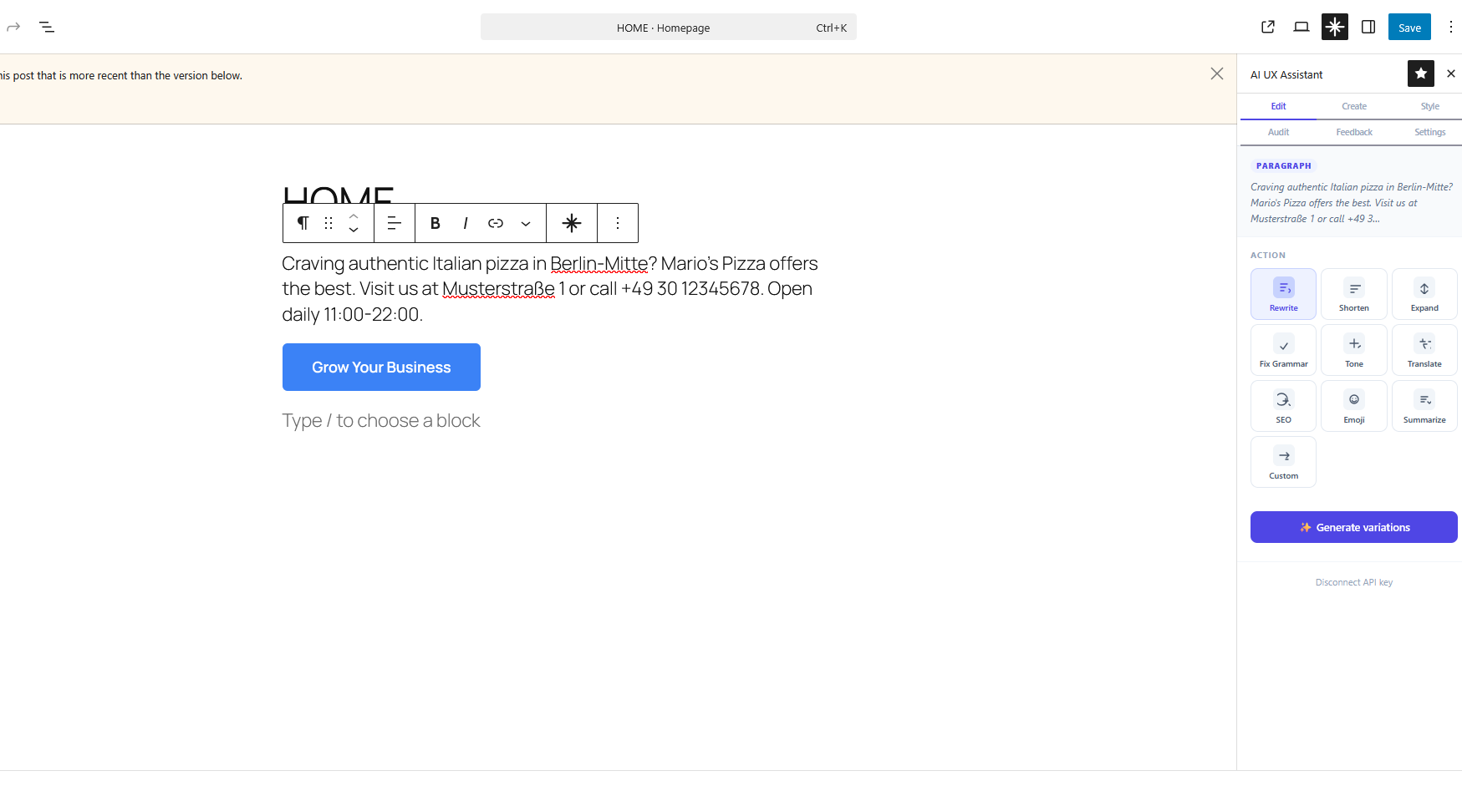The height and width of the screenshot is (786, 1462).
Task: Apply bold formatting to the paragraph
Action: click(x=435, y=223)
